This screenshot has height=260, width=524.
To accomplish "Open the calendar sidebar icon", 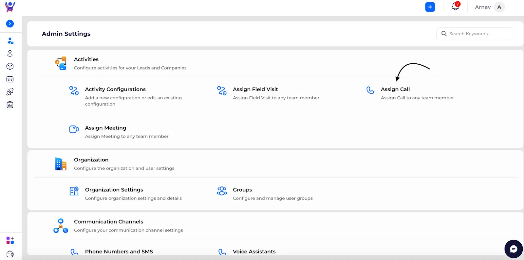I will (x=10, y=79).
